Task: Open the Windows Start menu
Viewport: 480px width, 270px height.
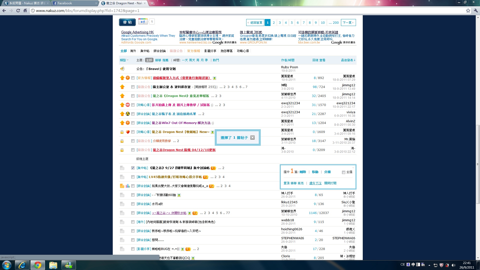Action: 7,265
